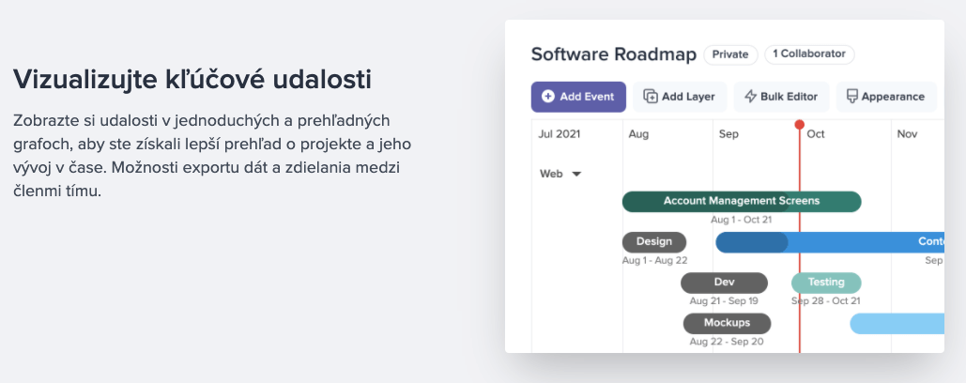Viewport: 966px width, 383px height.
Task: Click the Oct month header
Action: (x=816, y=134)
